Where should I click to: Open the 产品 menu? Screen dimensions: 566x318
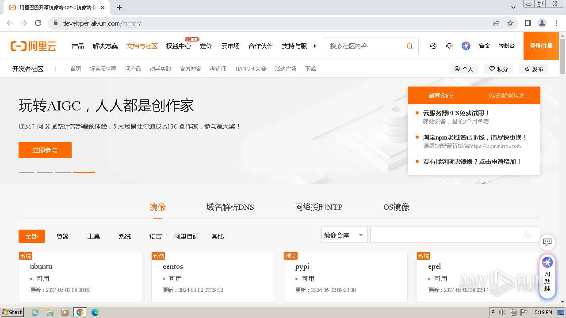[78, 46]
